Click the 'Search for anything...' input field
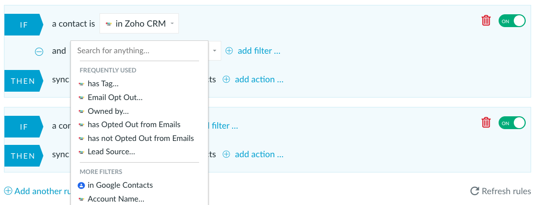Image resolution: width=540 pixels, height=205 pixels. pos(139,51)
